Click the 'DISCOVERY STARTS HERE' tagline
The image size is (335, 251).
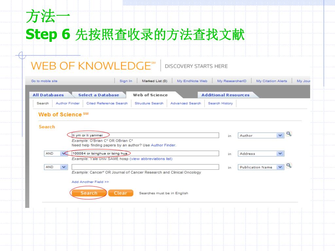coord(196,66)
